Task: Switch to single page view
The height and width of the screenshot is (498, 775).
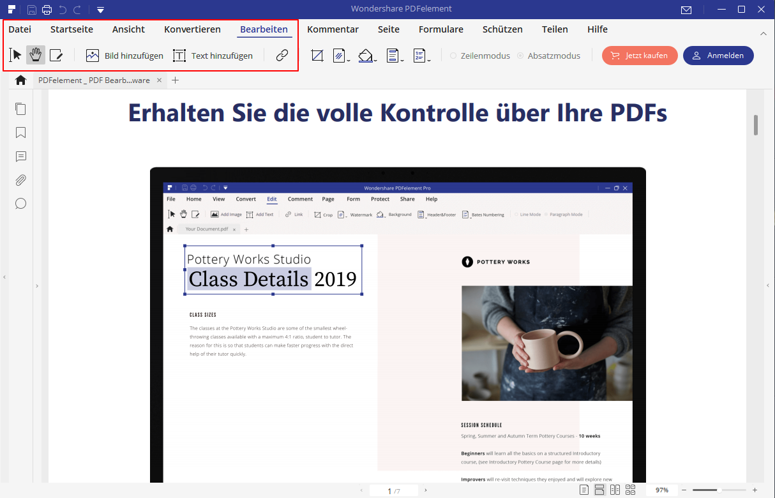Action: pos(584,490)
